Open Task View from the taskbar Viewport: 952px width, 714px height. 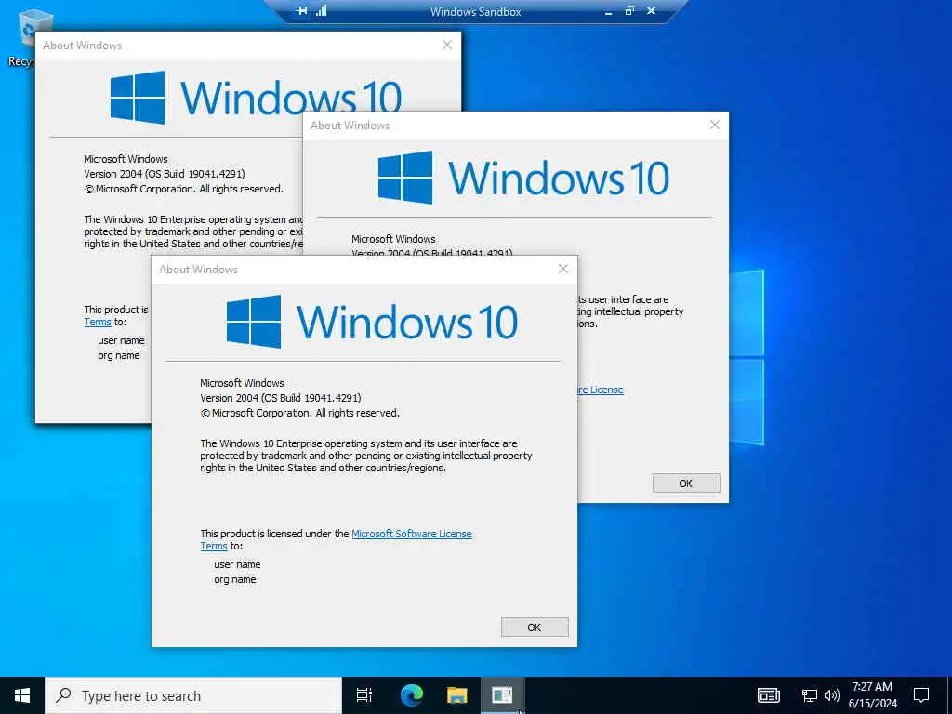[364, 695]
